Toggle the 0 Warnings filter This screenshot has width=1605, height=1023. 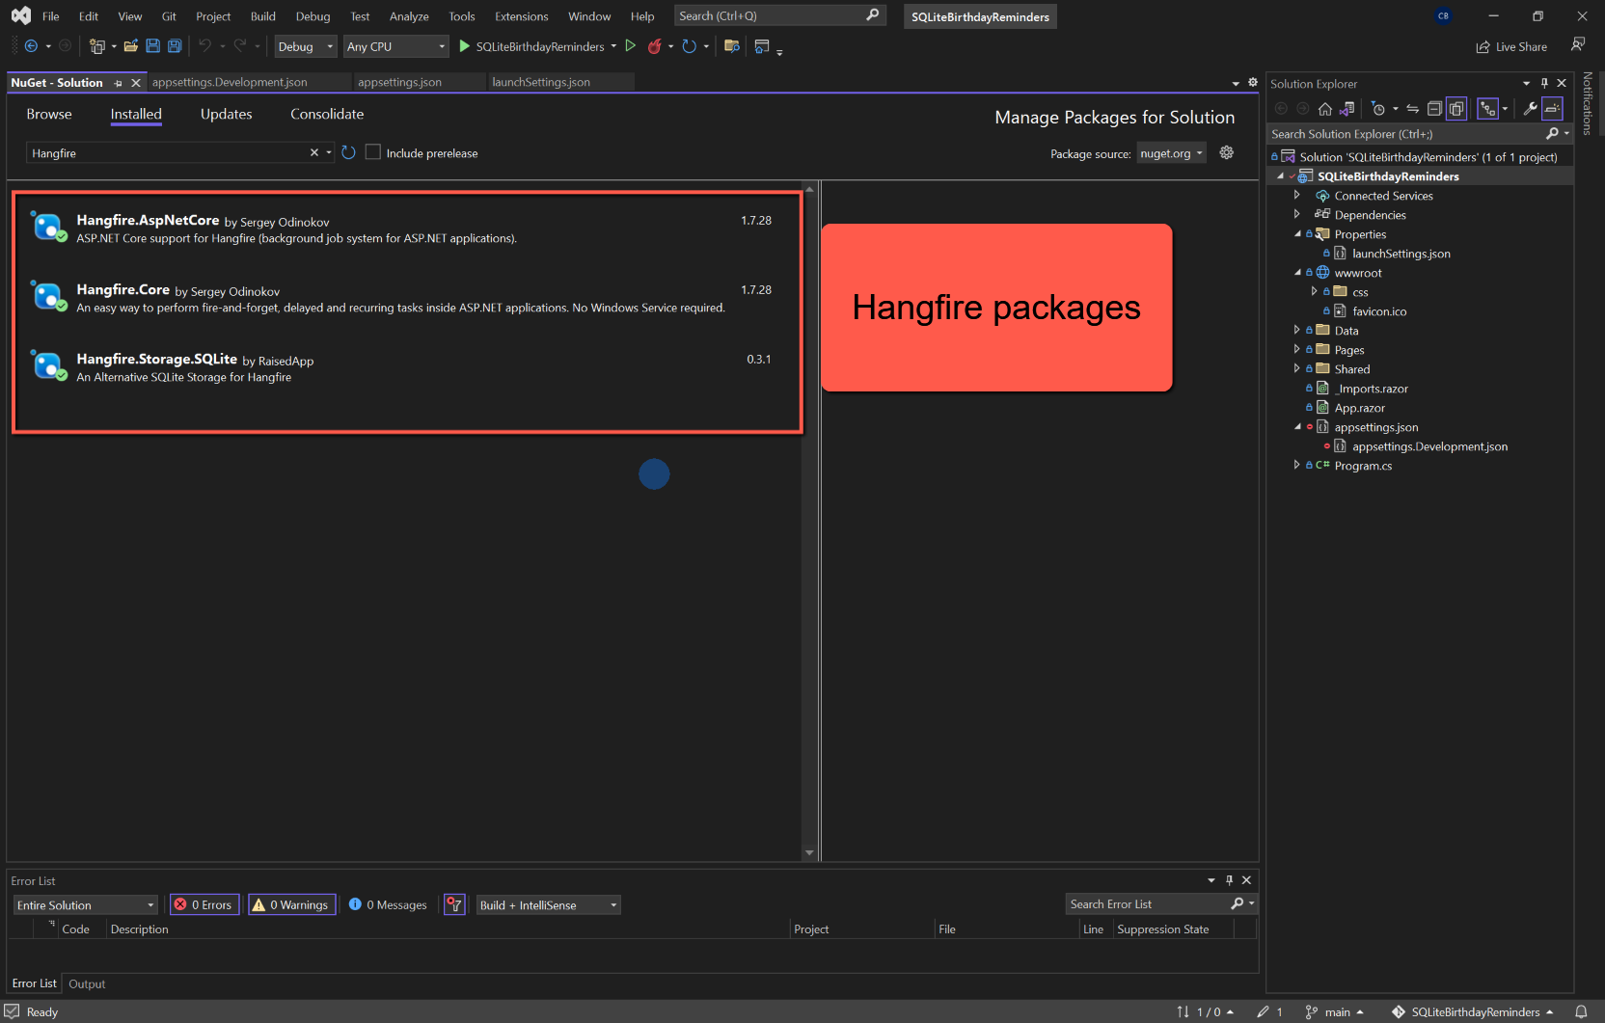point(291,904)
